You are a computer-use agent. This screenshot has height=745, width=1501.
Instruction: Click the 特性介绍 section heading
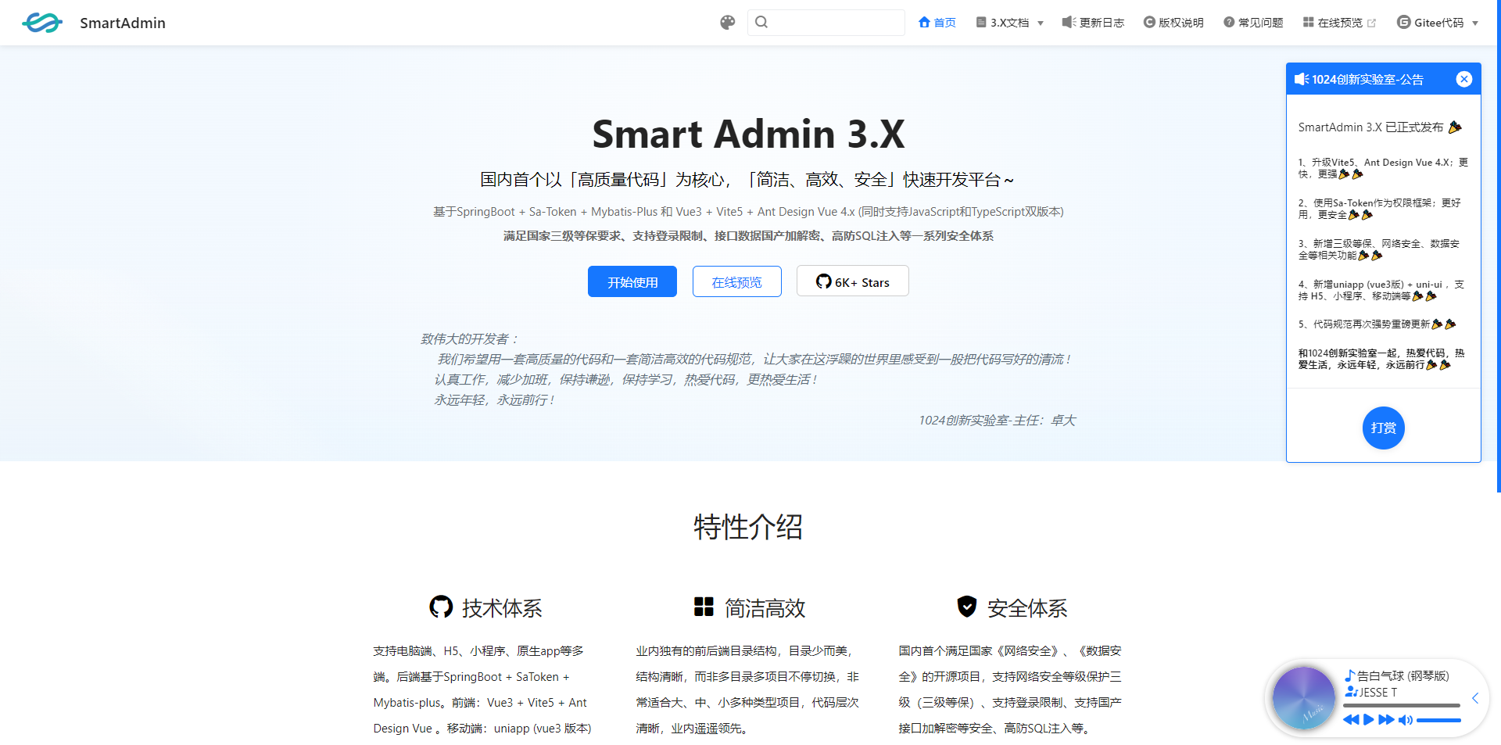point(748,527)
